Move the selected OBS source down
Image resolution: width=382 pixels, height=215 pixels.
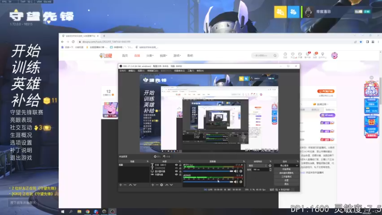(171, 185)
